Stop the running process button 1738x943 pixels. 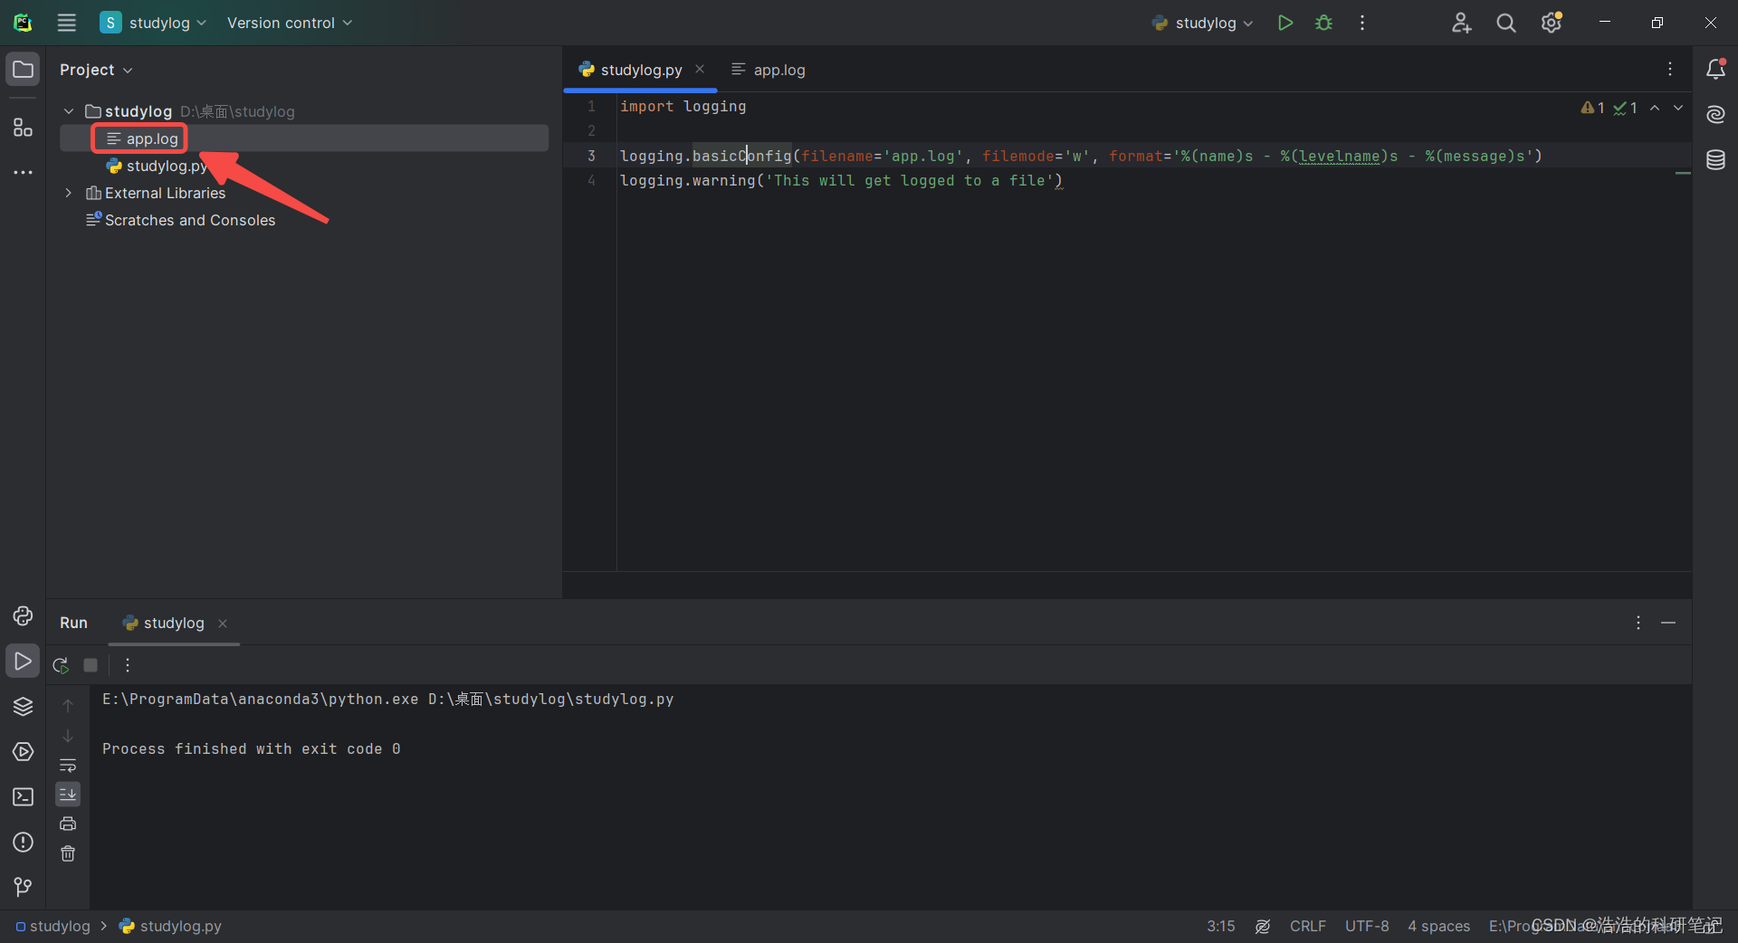(x=91, y=665)
